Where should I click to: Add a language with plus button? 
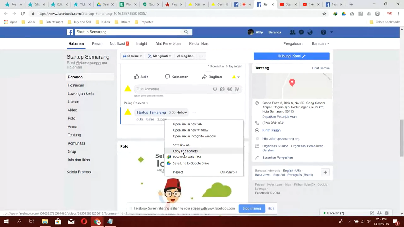tap(325, 172)
